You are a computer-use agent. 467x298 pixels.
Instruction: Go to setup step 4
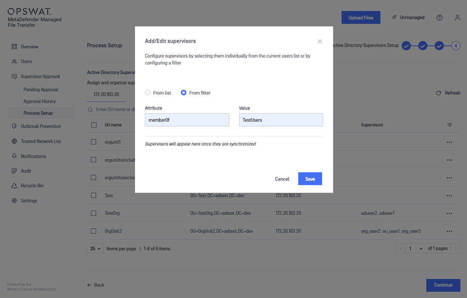(x=456, y=46)
